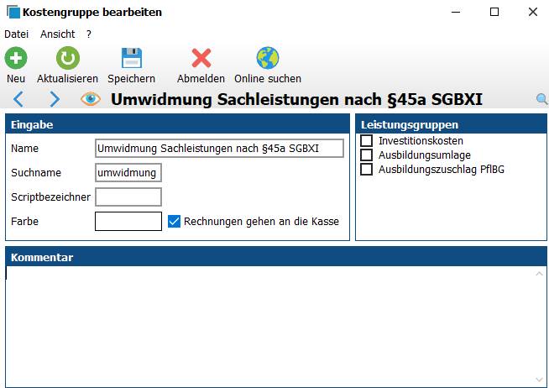
Task: Open the Ansicht menu
Action: point(57,34)
